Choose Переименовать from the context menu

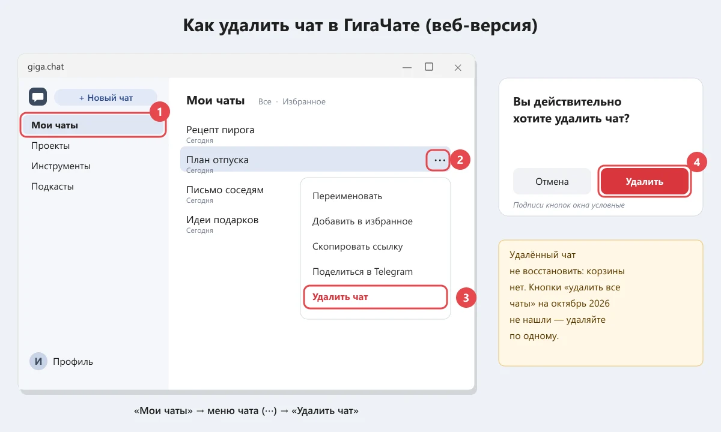coord(347,196)
